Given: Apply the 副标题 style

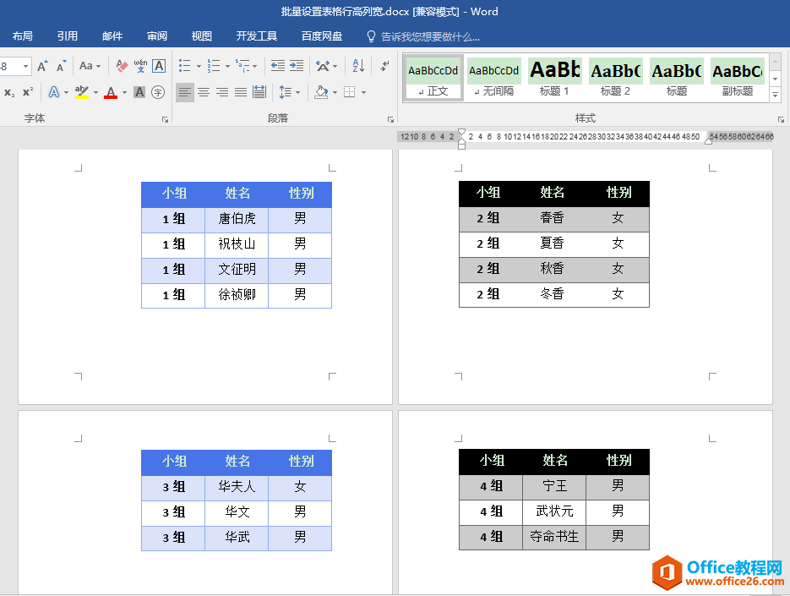Looking at the screenshot, I should point(738,78).
